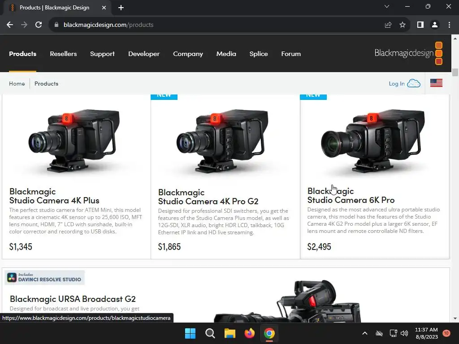Image resolution: width=459 pixels, height=344 pixels.
Task: Click the Blackmagicdesign logo
Action: (x=409, y=53)
